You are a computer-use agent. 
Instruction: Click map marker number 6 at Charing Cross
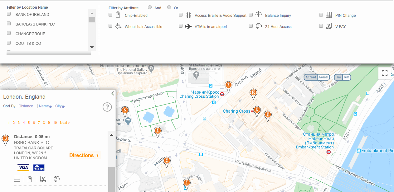pyautogui.click(x=257, y=111)
